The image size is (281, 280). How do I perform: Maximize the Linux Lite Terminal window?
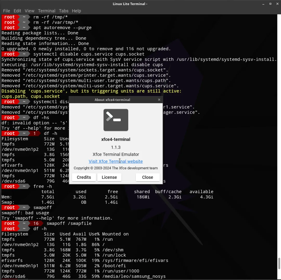(270, 4)
